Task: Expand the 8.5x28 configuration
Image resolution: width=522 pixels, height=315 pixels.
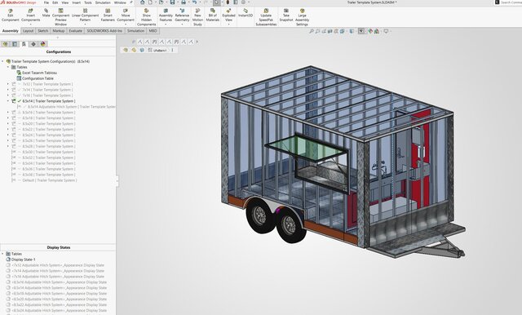Action: (8, 146)
